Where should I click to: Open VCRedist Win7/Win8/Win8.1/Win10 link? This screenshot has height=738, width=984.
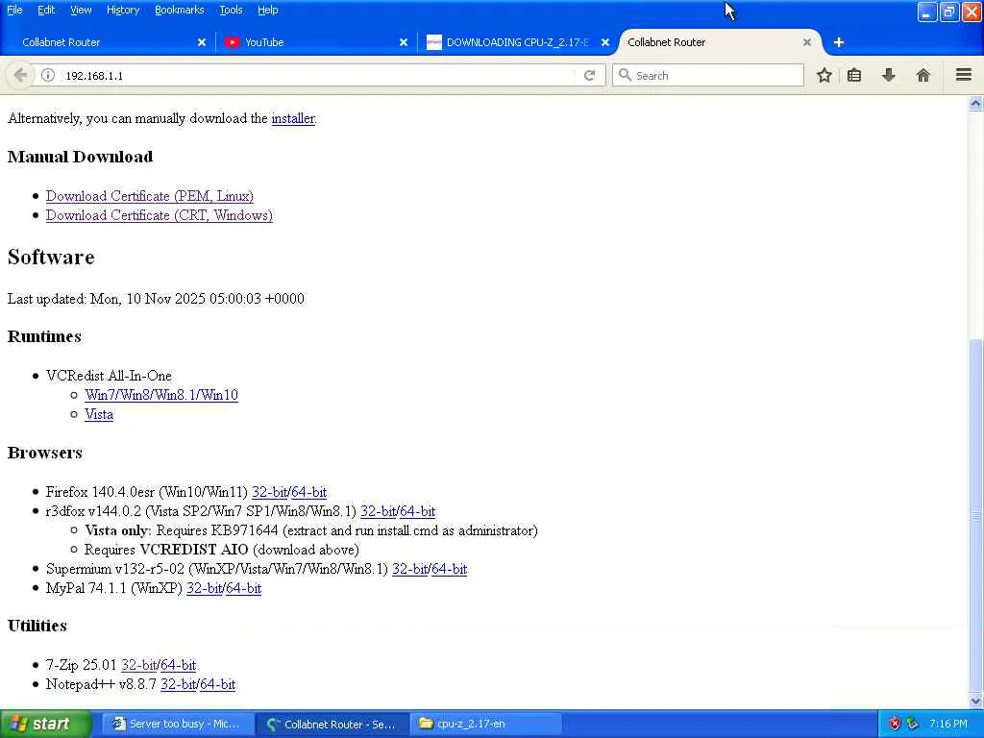(161, 395)
